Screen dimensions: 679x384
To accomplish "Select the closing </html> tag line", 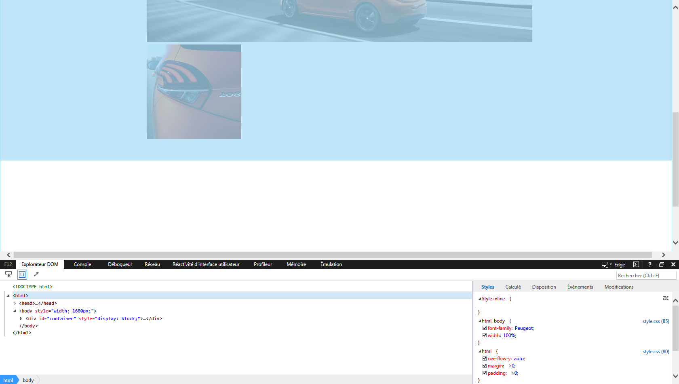I will [x=22, y=333].
